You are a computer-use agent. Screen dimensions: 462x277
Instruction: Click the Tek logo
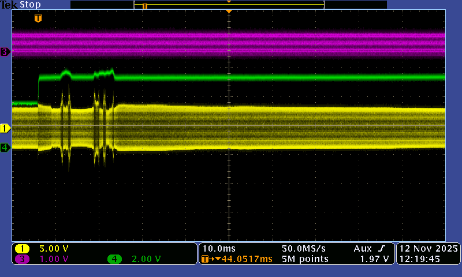9,5
